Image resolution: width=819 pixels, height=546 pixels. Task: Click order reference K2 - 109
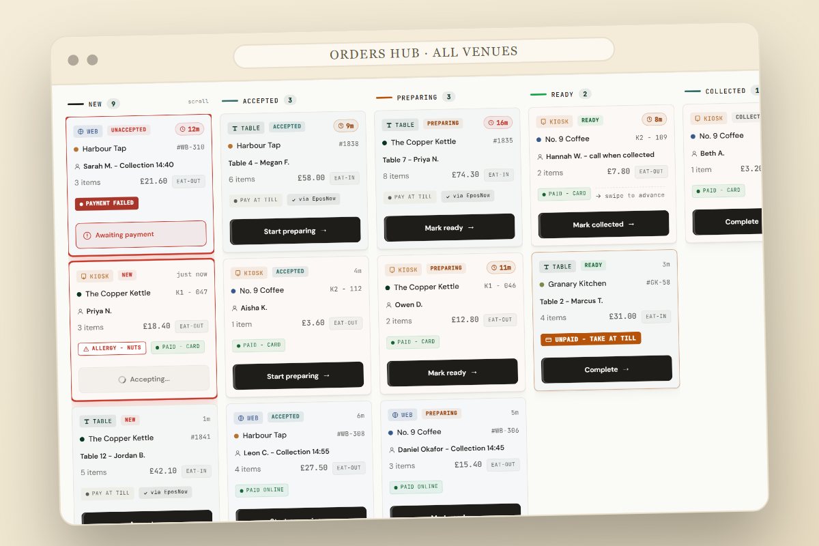tap(651, 137)
